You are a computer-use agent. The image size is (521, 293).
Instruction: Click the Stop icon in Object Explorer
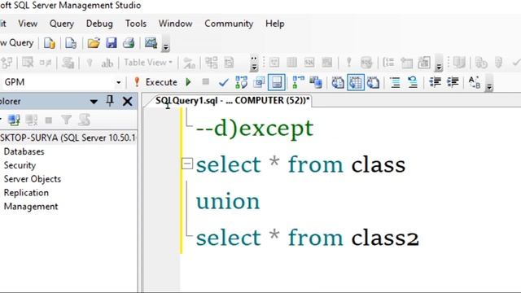point(49,120)
